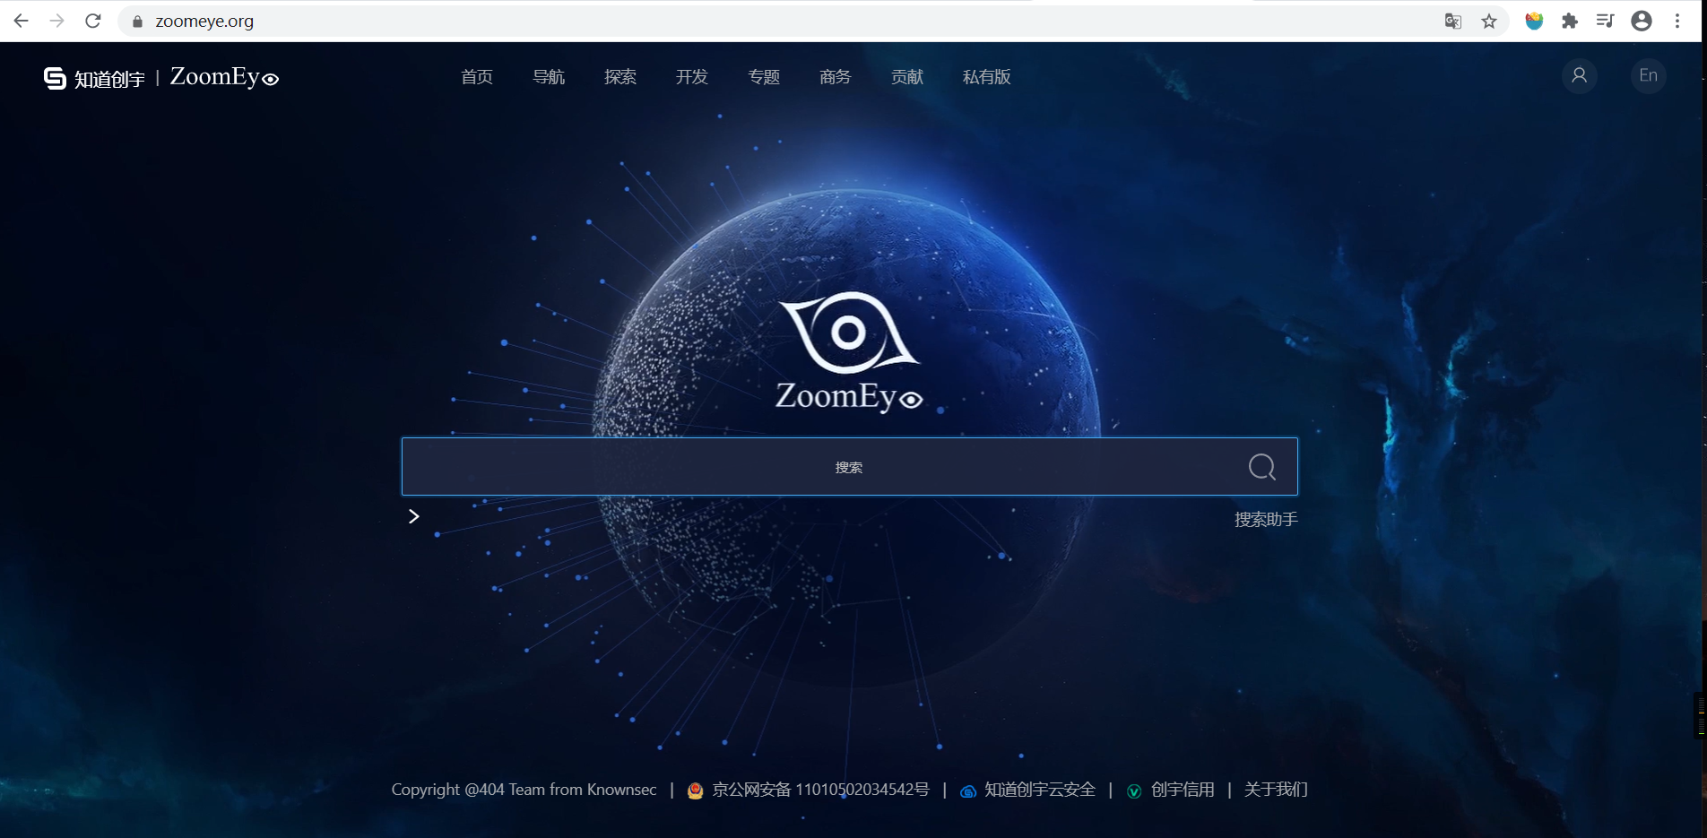Go back with the browser back arrow
1707x838 pixels.
point(21,21)
